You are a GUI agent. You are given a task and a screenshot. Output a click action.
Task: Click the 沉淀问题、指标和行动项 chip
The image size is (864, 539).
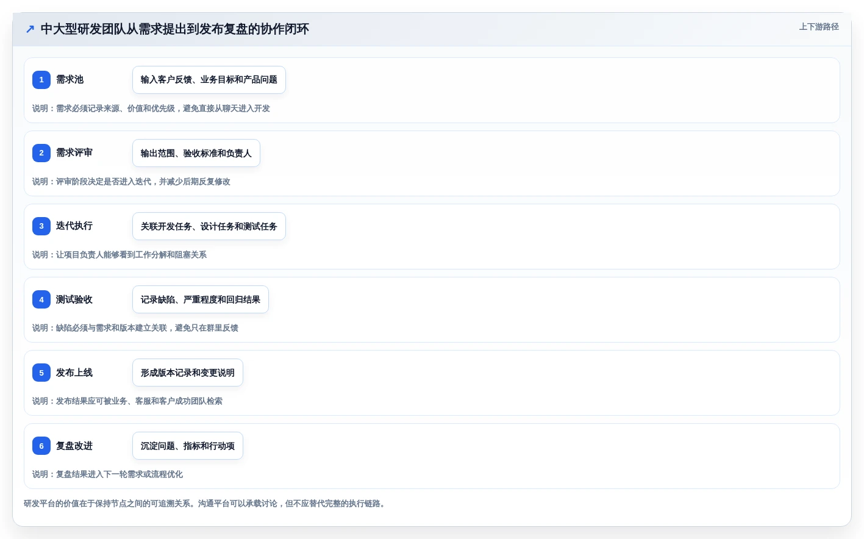(188, 446)
